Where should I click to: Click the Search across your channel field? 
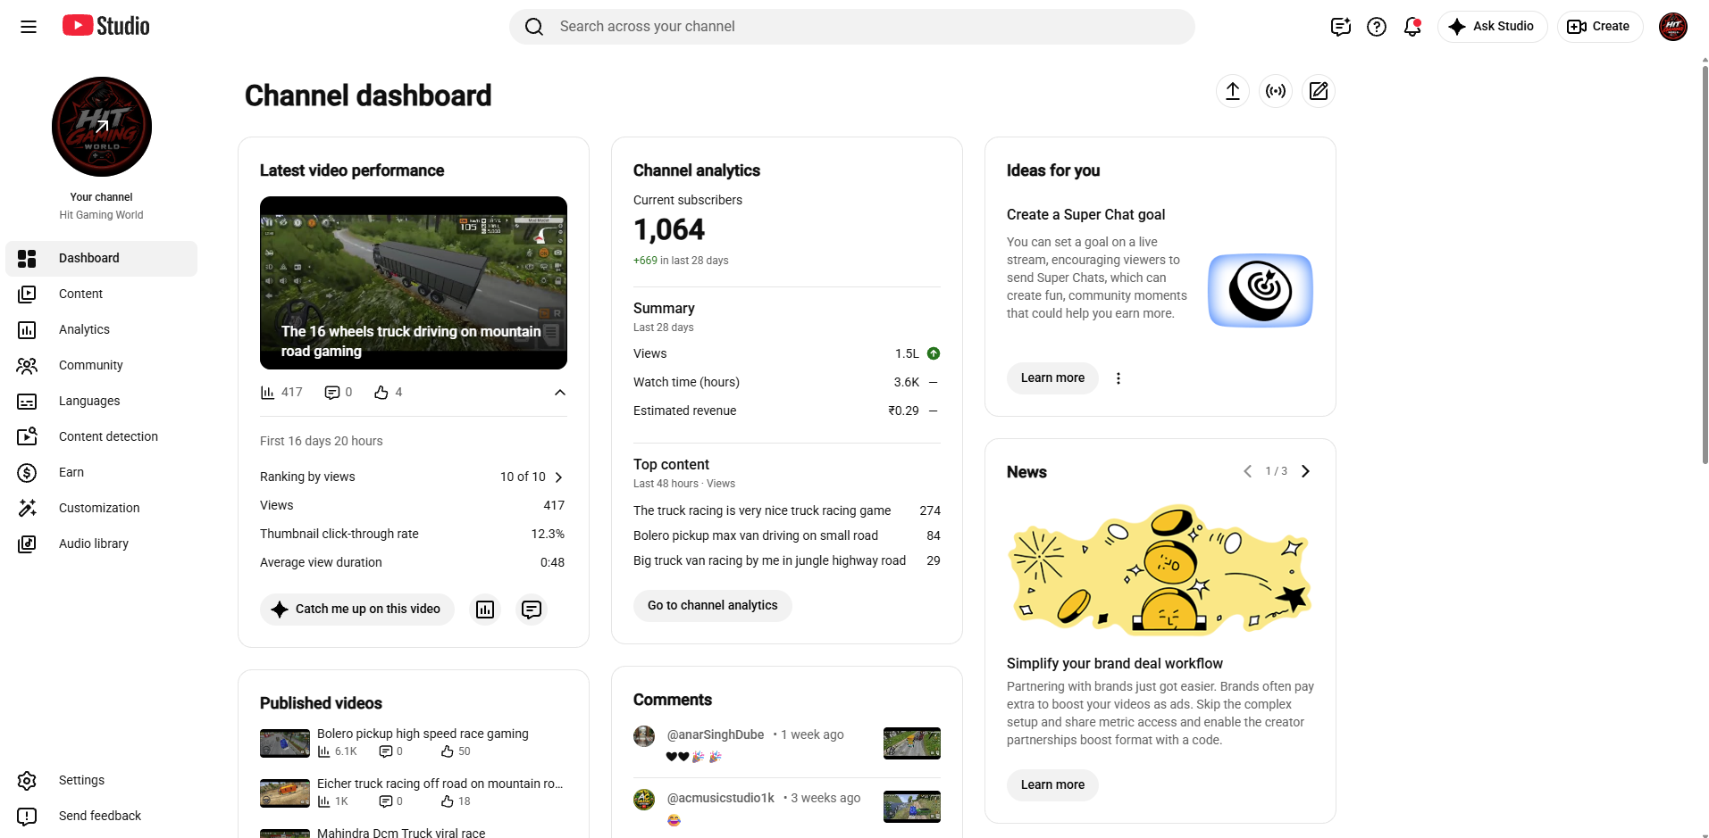click(x=852, y=27)
